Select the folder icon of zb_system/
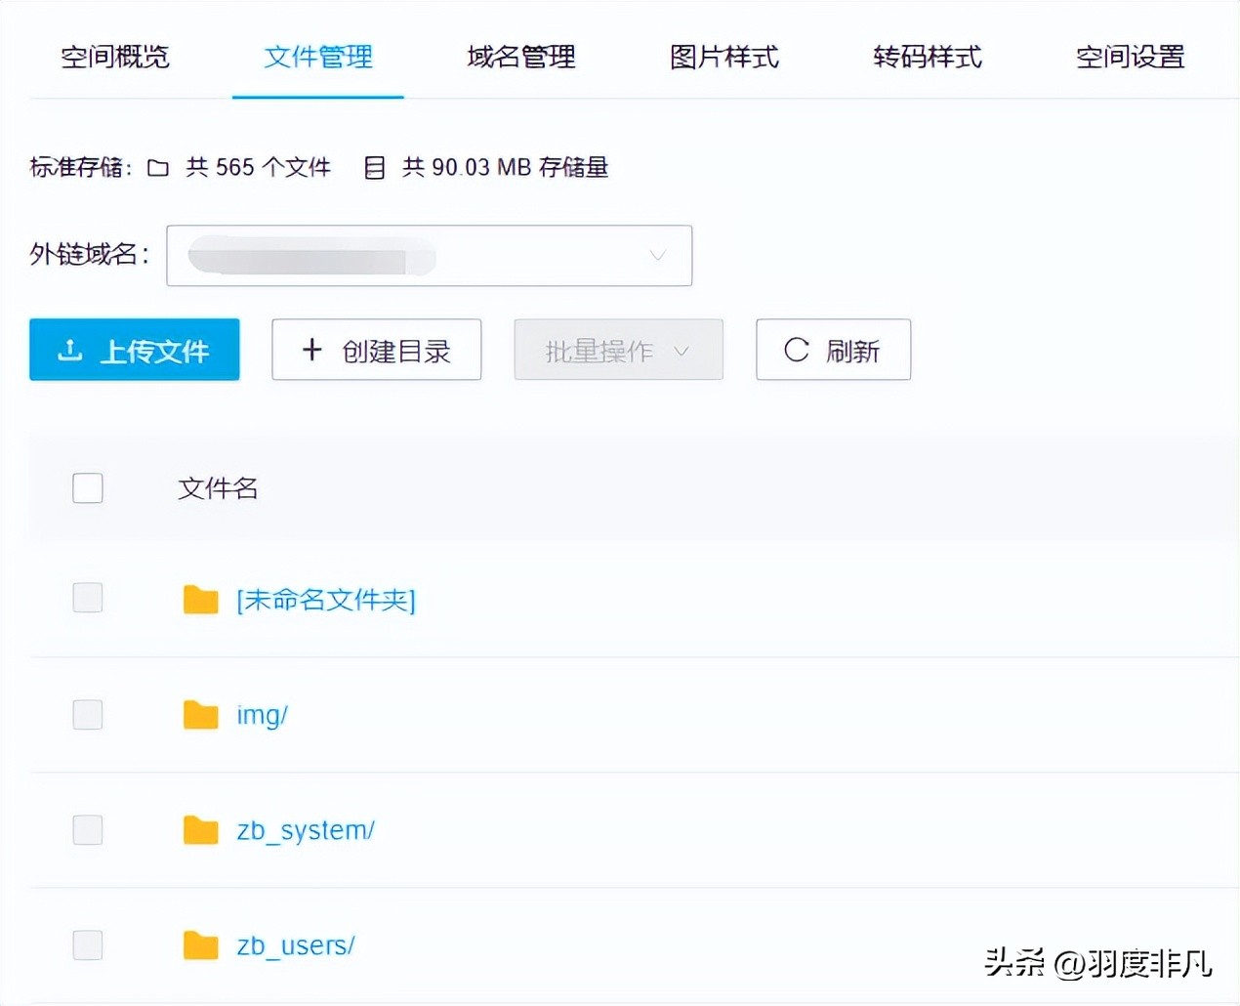The width and height of the screenshot is (1240, 1006). pos(200,829)
